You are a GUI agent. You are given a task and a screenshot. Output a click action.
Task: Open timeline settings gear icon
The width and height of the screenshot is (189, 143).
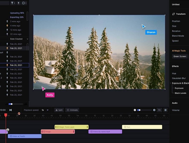pos(165,110)
